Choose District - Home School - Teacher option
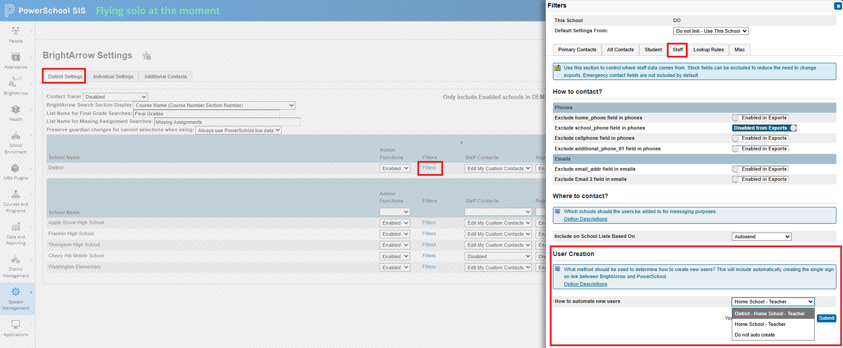Screen dimensions: 843x348 pos(773,314)
